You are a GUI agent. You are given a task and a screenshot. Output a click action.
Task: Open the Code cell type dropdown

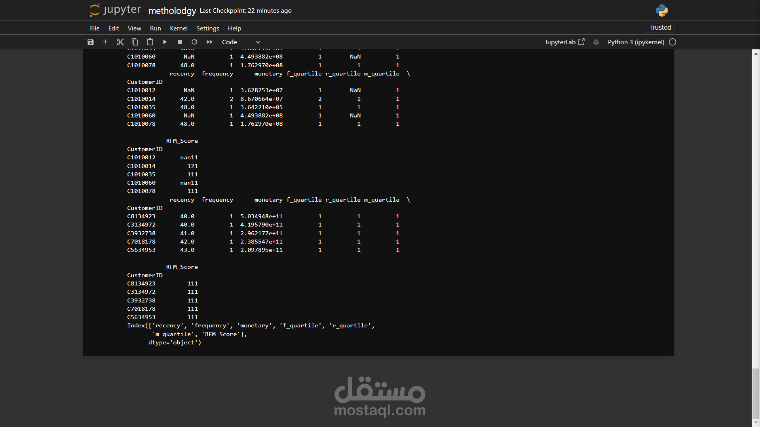pyautogui.click(x=241, y=42)
